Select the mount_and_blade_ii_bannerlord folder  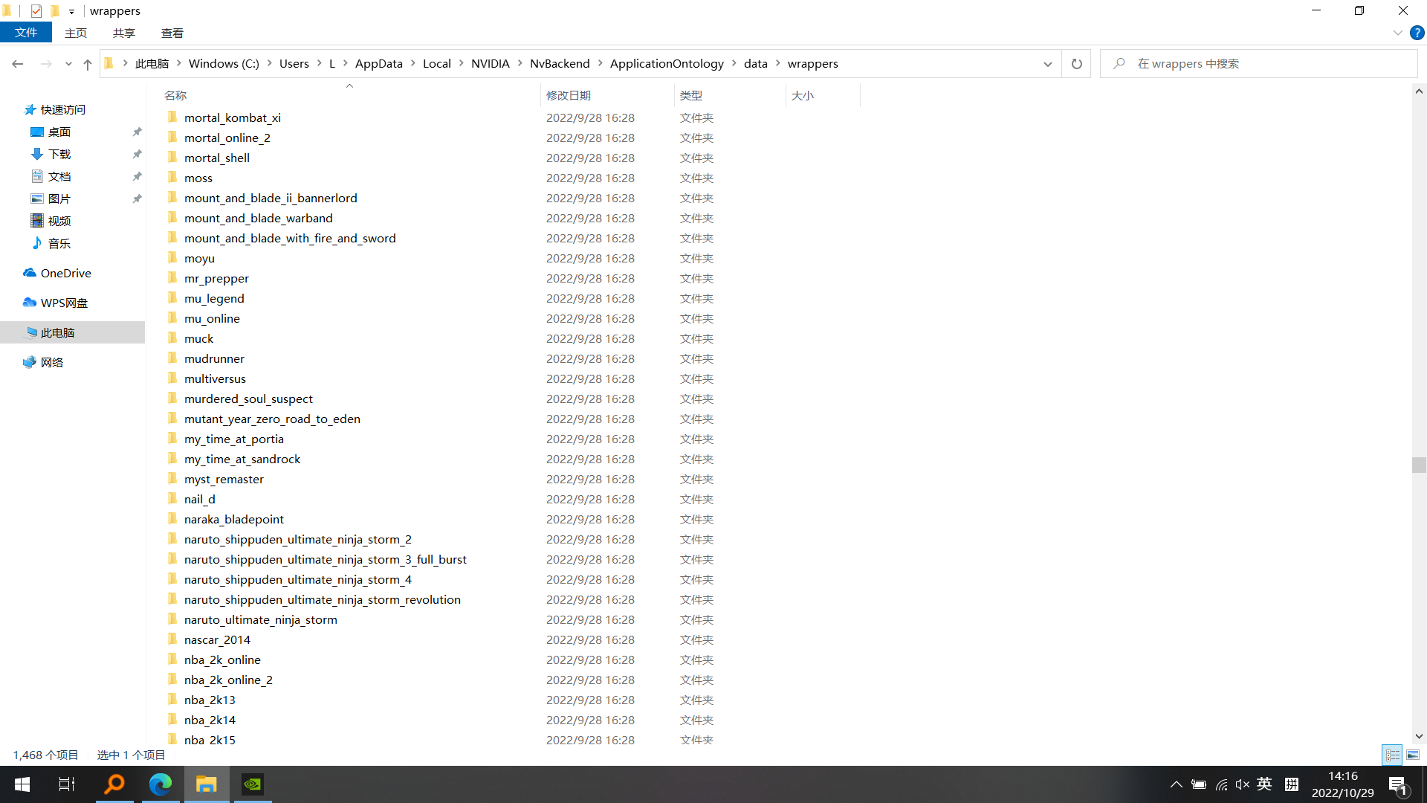click(x=271, y=198)
